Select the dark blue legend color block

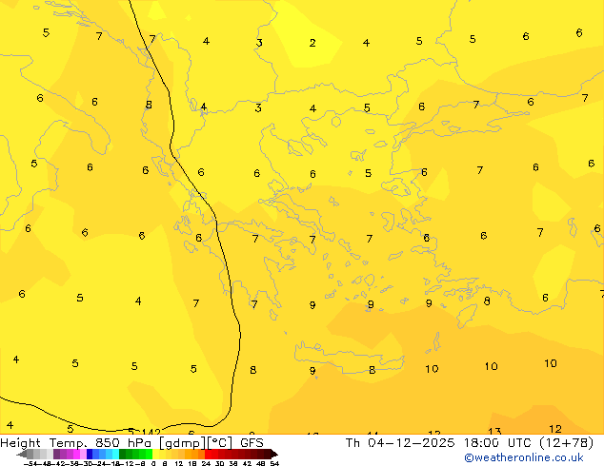90,454
